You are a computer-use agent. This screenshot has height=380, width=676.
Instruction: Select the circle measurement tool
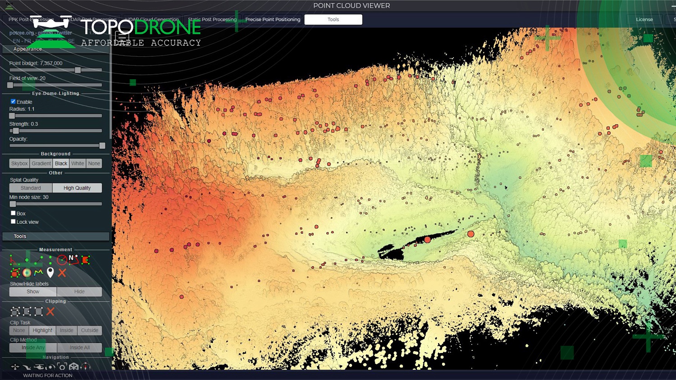[62, 260]
